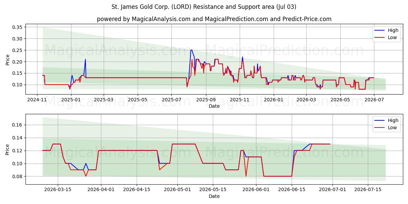This screenshot has height=204, width=408.
Task: Click the 0.14 price tick in bottom chart
Action: (x=17, y=138)
